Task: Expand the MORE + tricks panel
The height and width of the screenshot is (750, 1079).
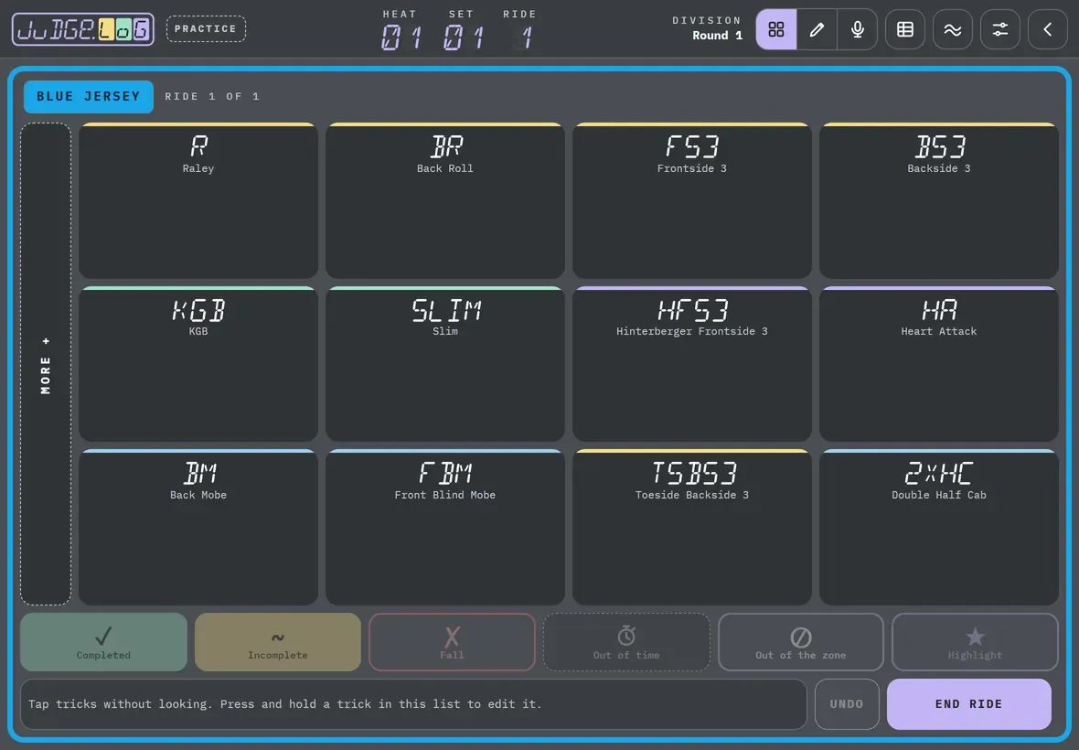Action: 46,364
